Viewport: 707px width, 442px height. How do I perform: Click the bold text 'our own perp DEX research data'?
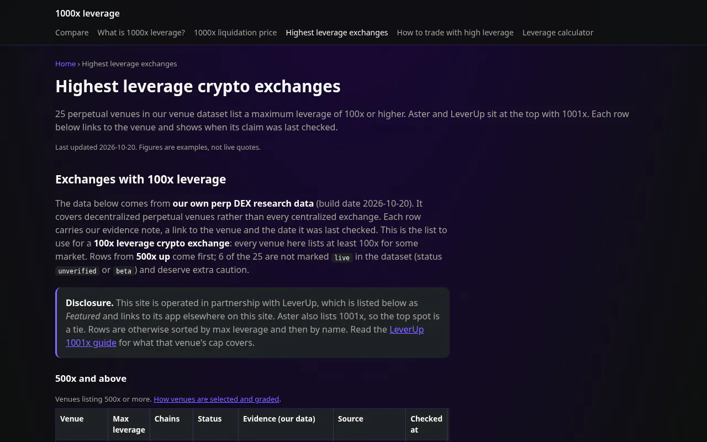[243, 203]
